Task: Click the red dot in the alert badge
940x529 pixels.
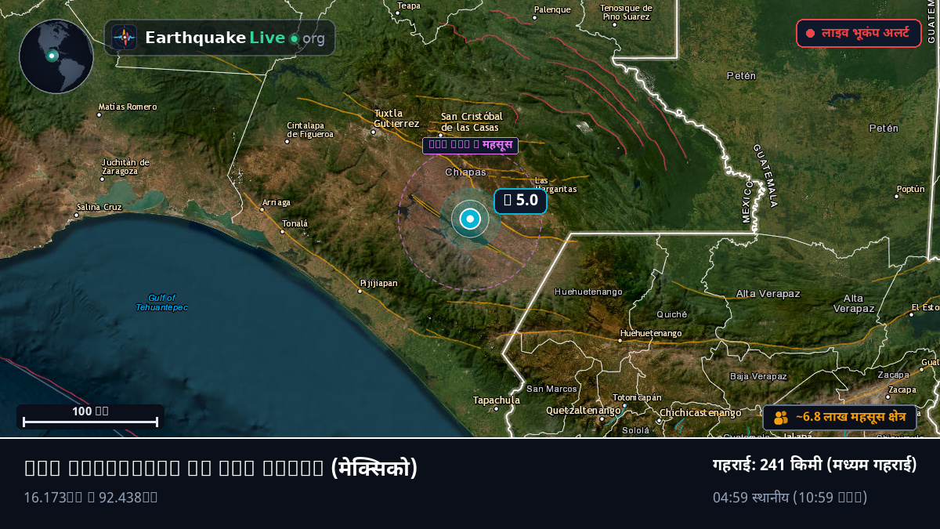Action: (x=810, y=34)
